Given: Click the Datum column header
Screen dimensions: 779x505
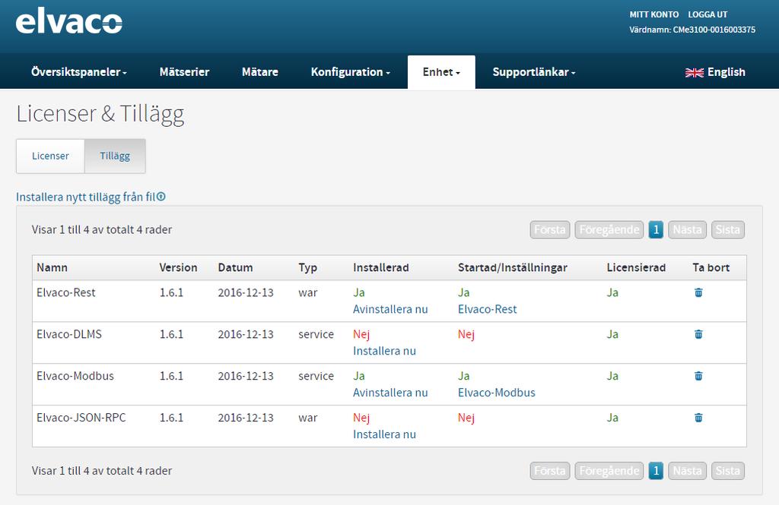Looking at the screenshot, I should [235, 267].
